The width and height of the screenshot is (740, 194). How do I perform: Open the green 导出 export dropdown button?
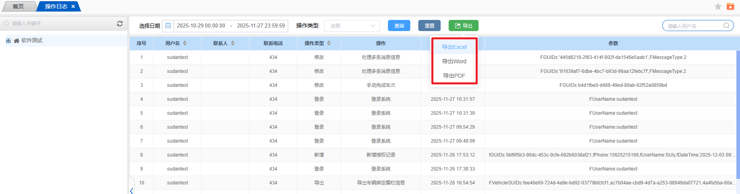point(463,26)
